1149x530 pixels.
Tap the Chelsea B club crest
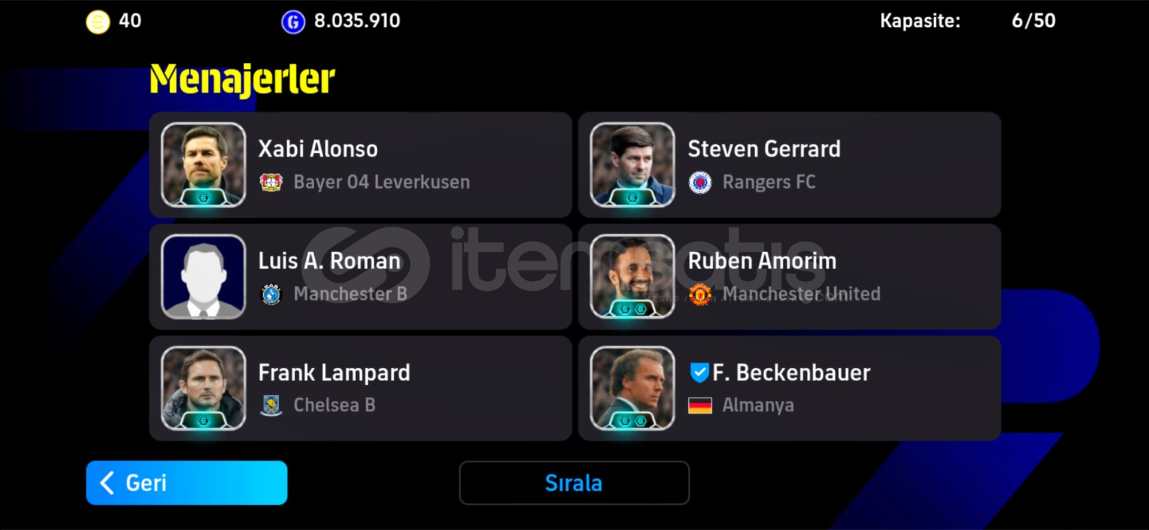[x=271, y=405]
